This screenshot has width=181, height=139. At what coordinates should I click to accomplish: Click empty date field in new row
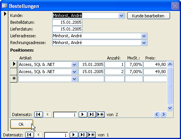pyautogui.click(x=91, y=79)
